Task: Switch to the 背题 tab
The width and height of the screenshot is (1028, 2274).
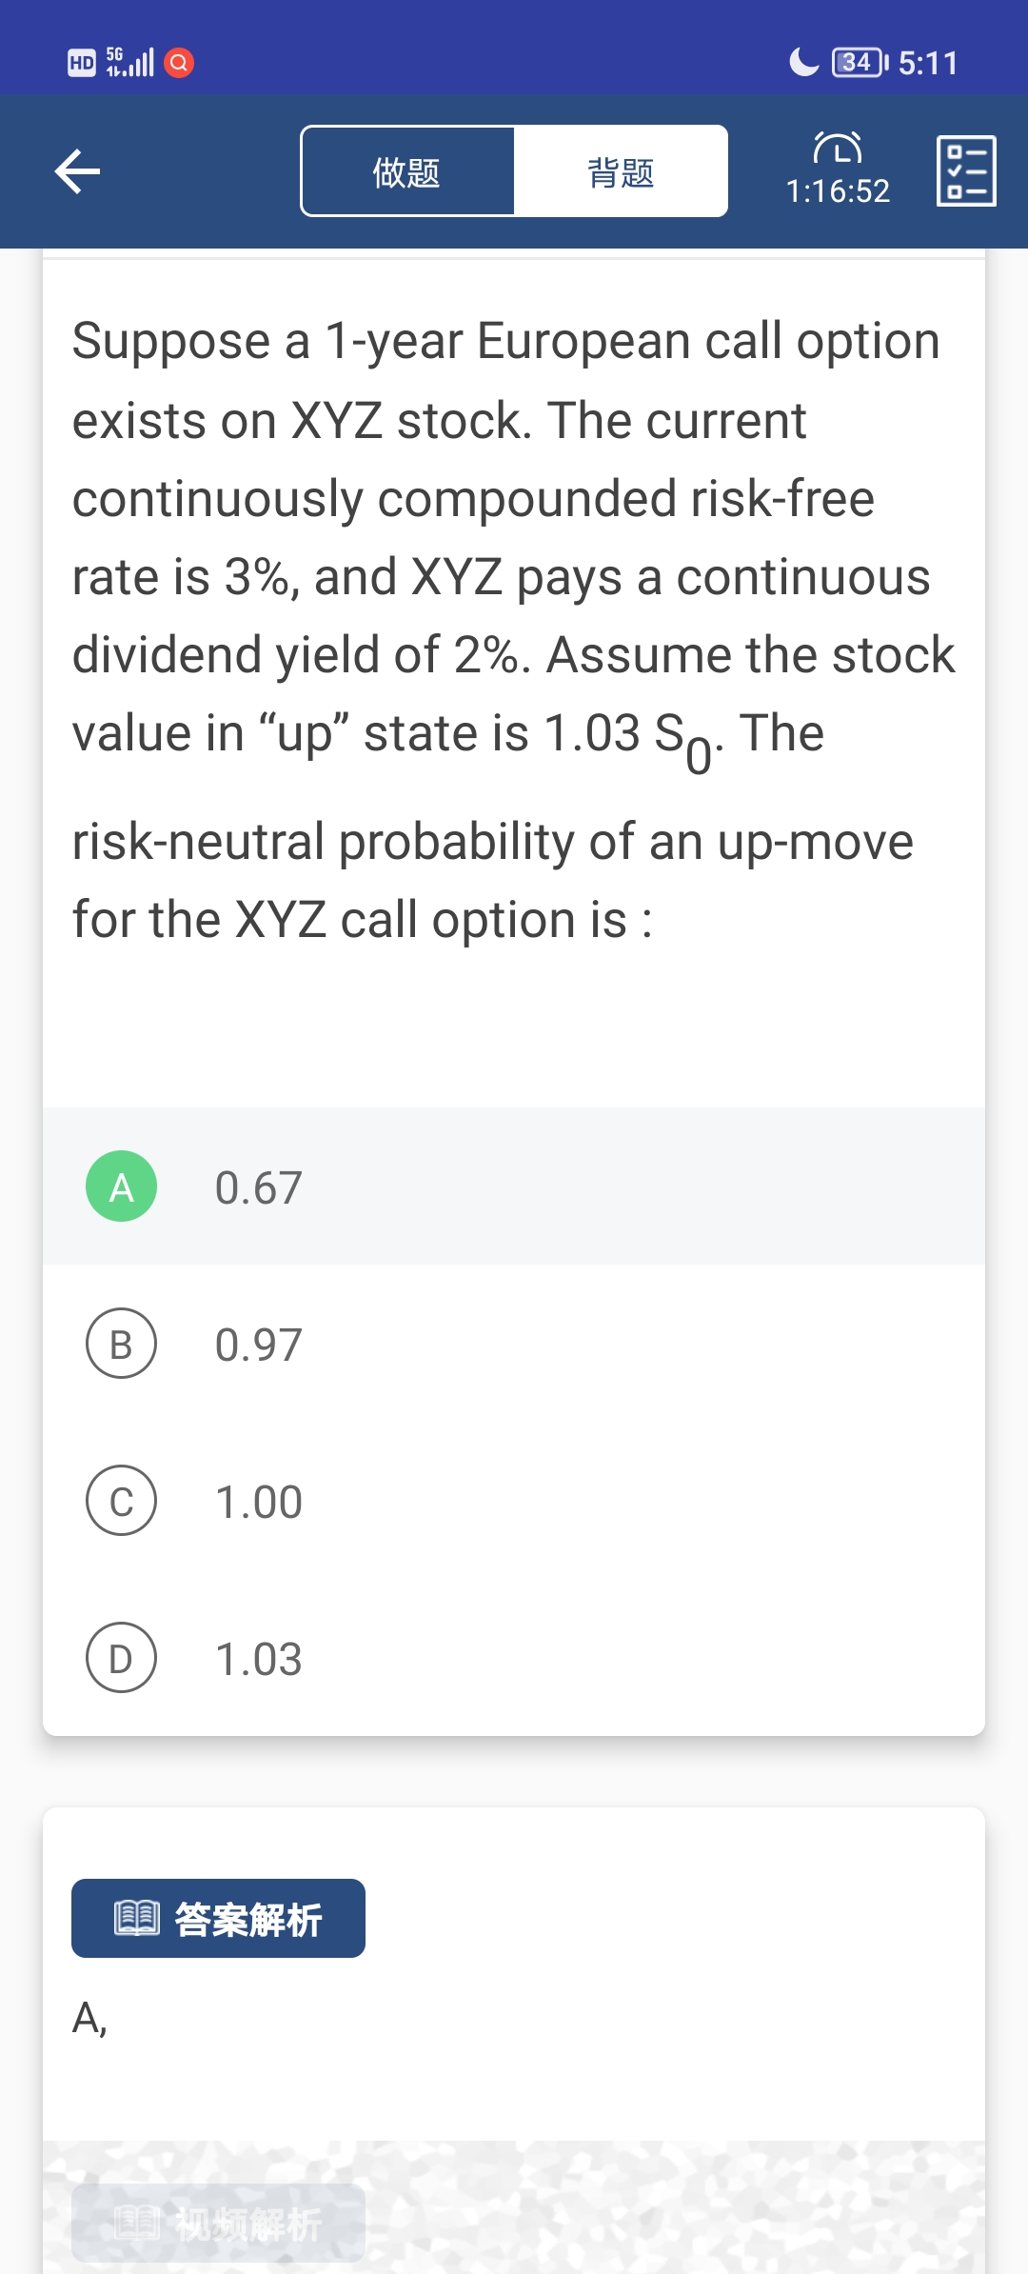Action: [x=621, y=172]
